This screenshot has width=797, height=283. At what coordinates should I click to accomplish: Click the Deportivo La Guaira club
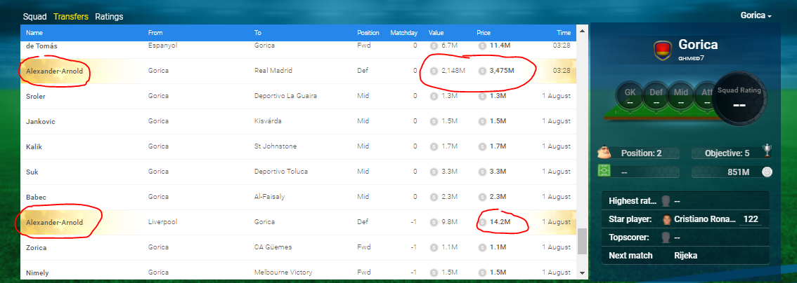point(285,96)
